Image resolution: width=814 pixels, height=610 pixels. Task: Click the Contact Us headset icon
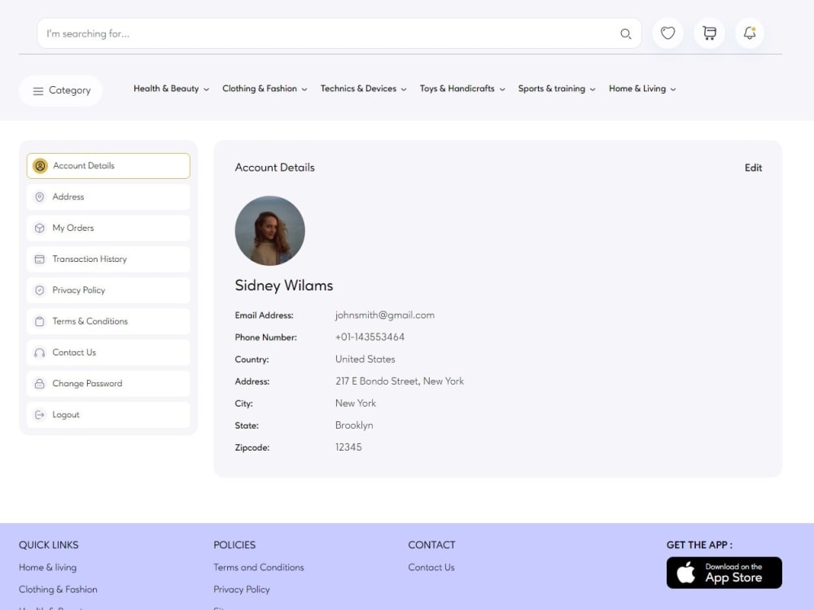click(x=40, y=352)
